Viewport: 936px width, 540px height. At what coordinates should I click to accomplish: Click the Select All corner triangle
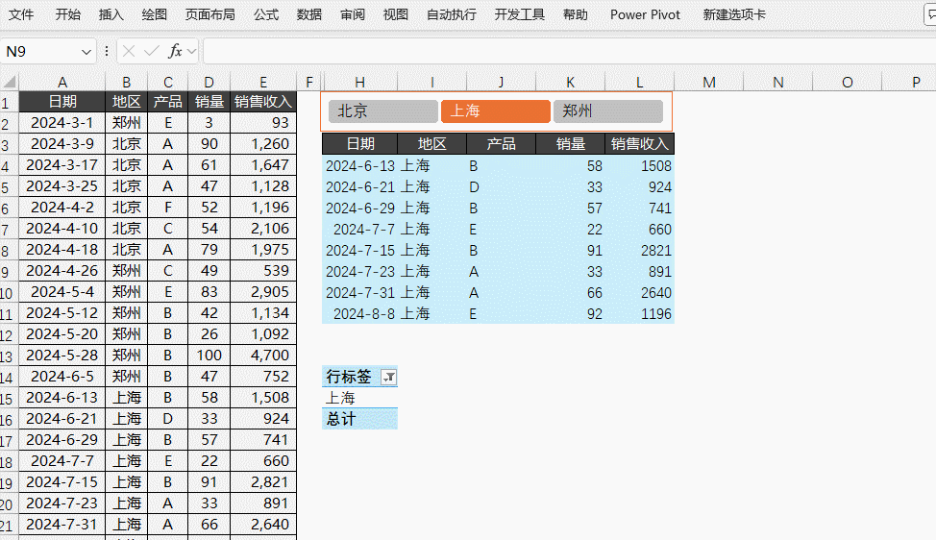click(10, 81)
